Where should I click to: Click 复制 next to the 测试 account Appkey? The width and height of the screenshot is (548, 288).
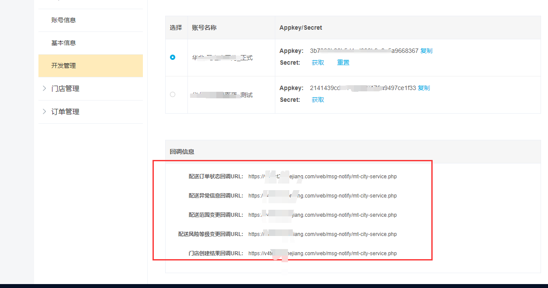tap(423, 88)
